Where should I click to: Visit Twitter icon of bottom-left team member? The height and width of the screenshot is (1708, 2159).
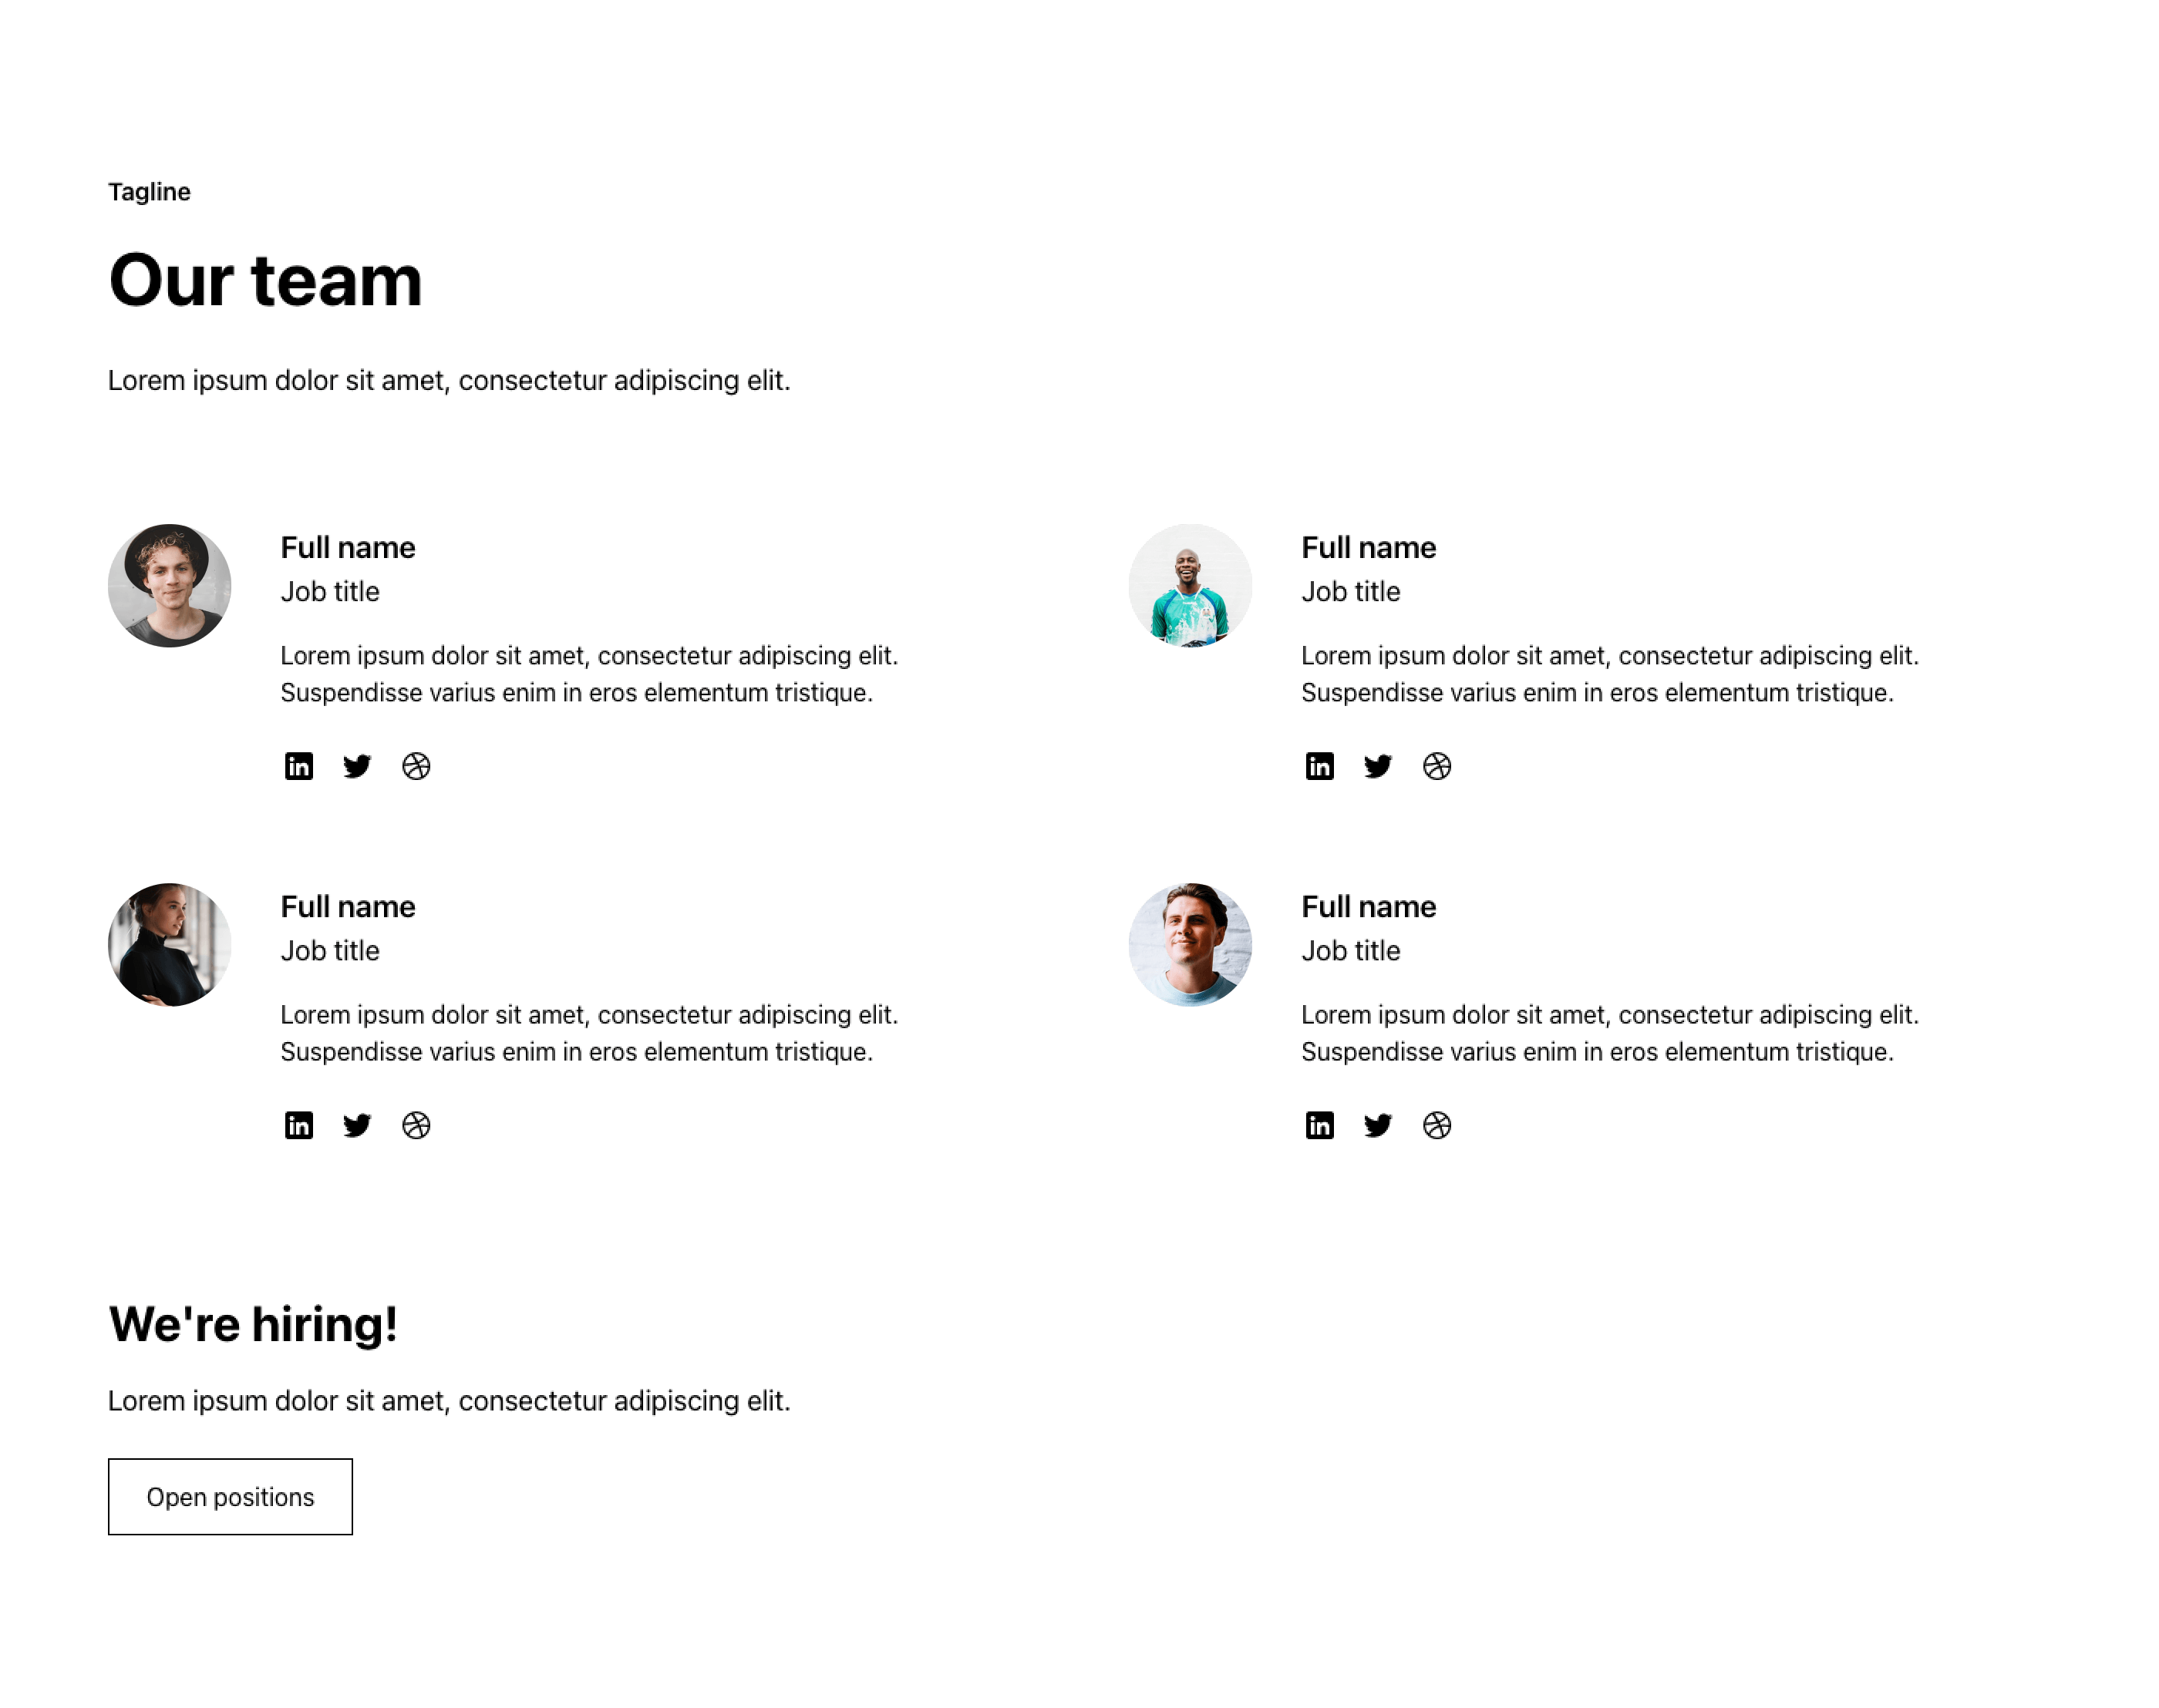coord(357,1125)
